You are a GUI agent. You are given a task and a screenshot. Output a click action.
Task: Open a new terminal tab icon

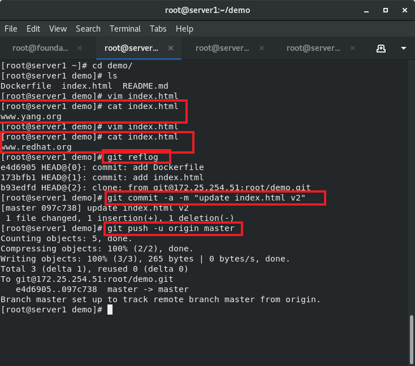coord(381,49)
